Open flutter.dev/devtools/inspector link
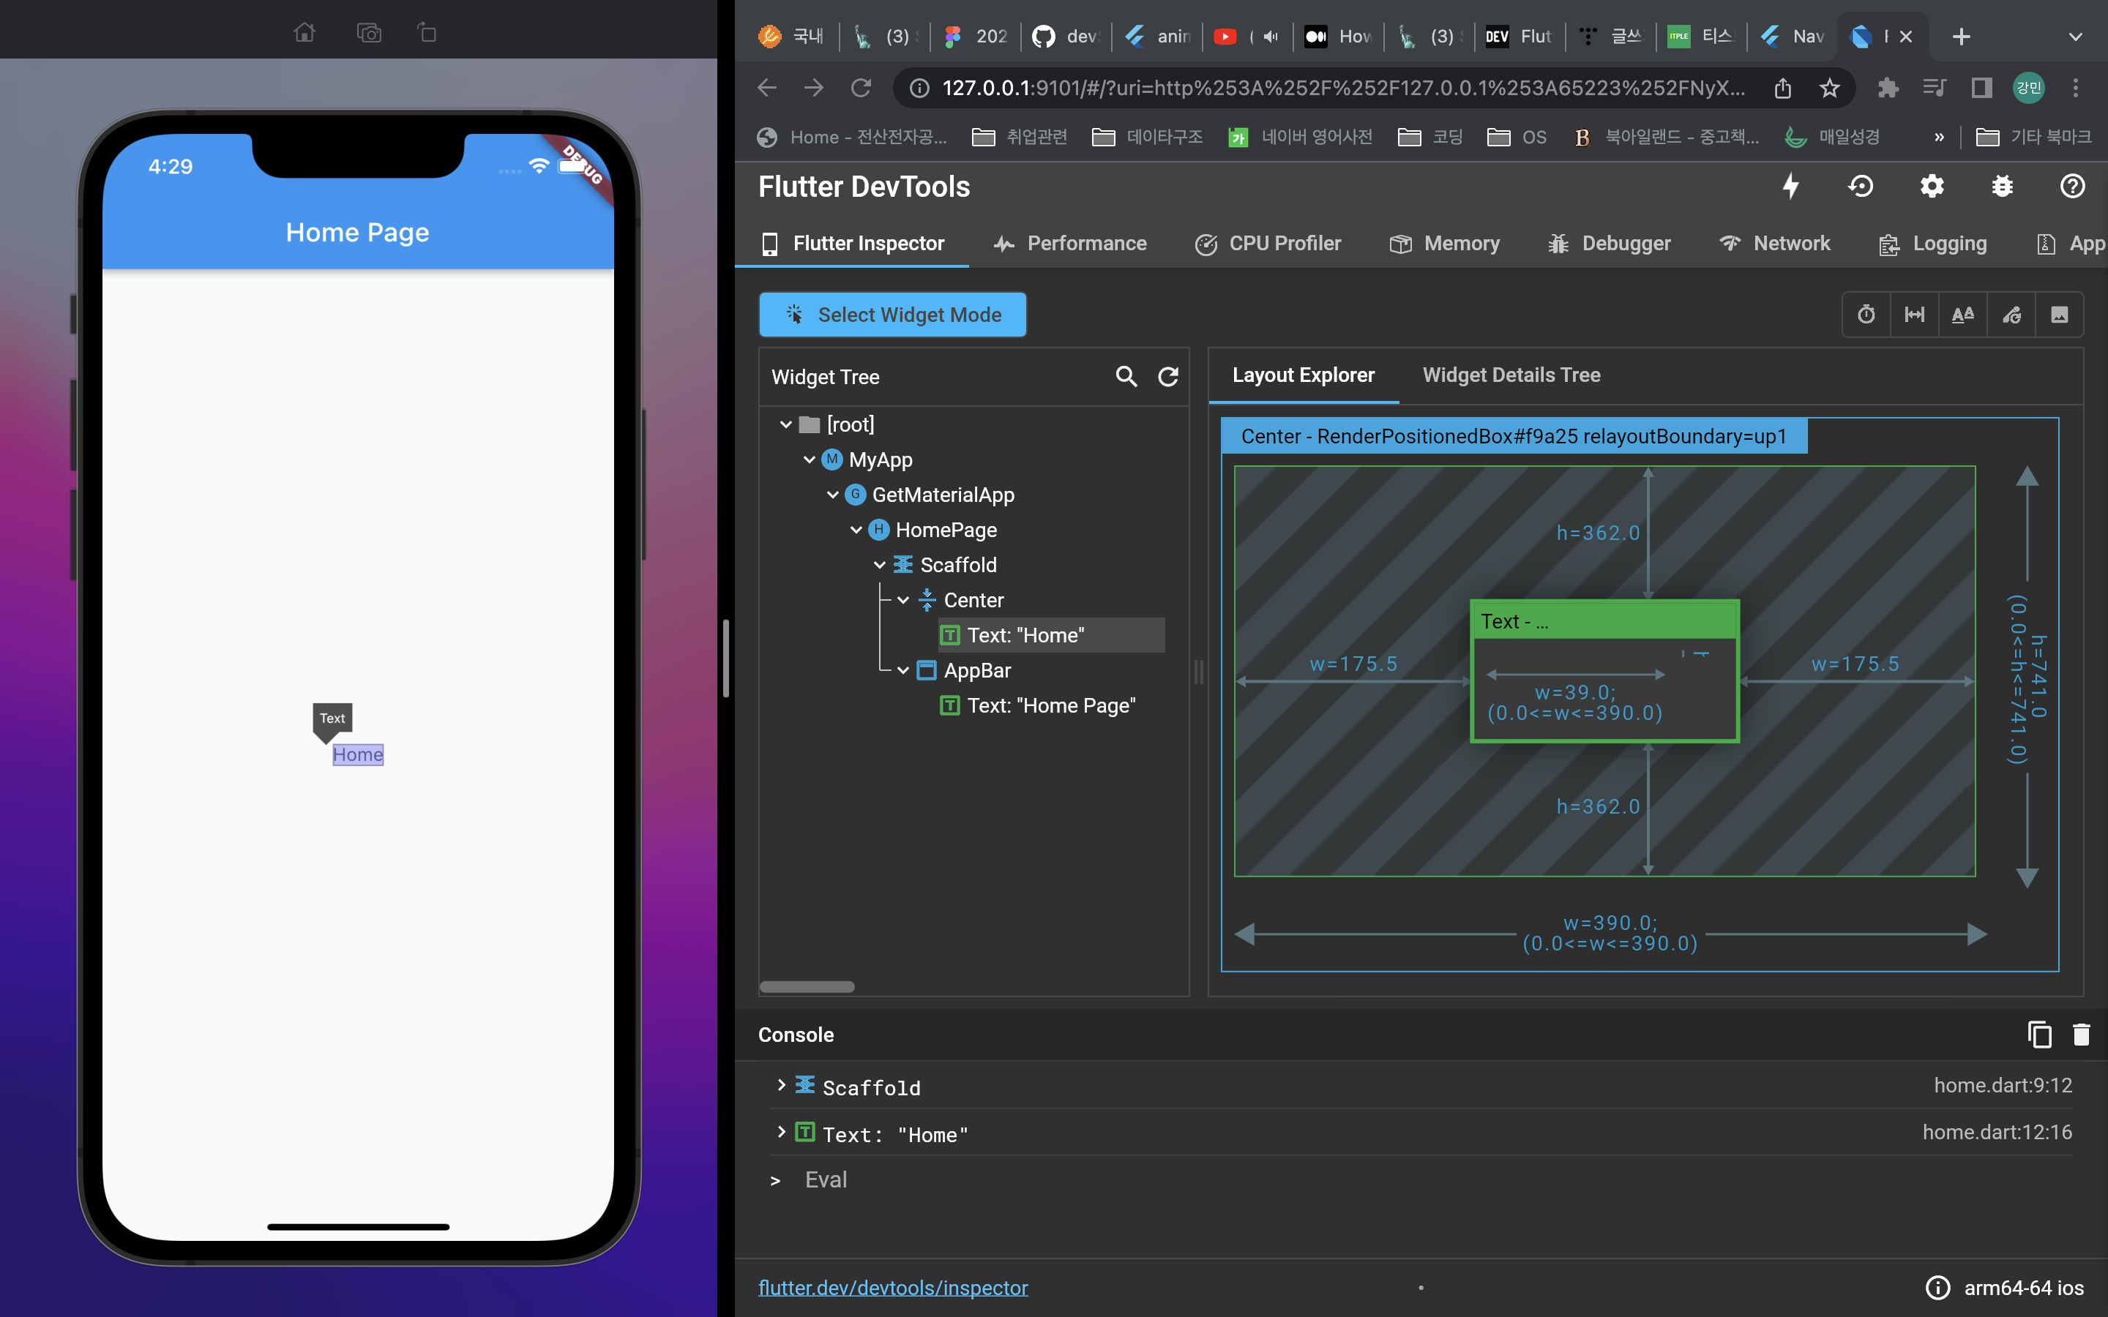Viewport: 2108px width, 1317px height. pos(893,1288)
